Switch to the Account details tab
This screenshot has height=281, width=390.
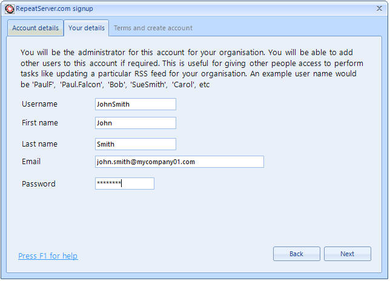(x=36, y=28)
